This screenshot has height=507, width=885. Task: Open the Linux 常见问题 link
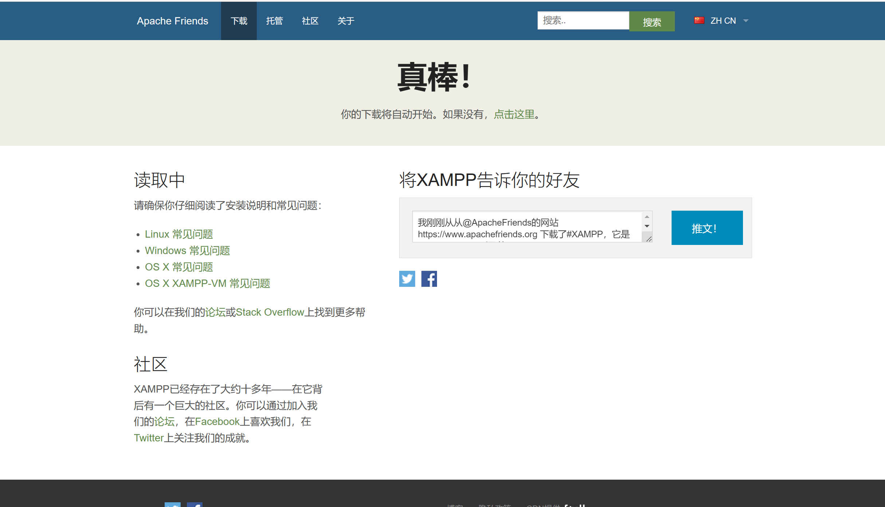coord(179,234)
